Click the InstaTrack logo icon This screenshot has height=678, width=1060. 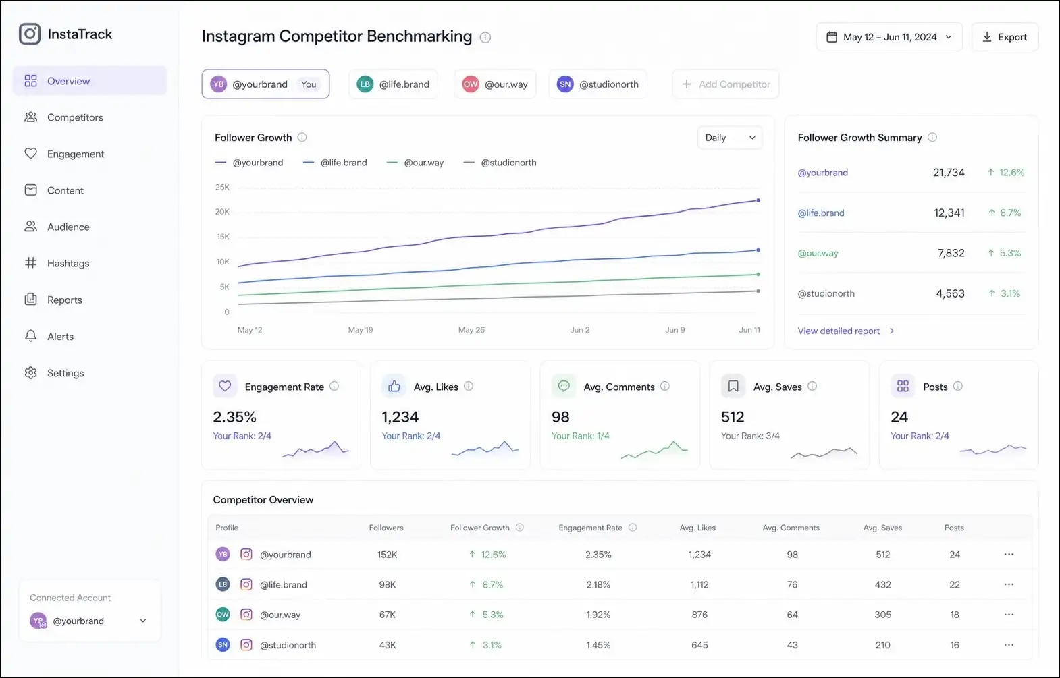point(30,34)
